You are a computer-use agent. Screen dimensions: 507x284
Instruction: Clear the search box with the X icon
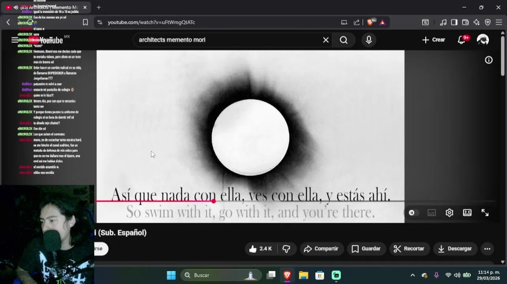point(326,40)
